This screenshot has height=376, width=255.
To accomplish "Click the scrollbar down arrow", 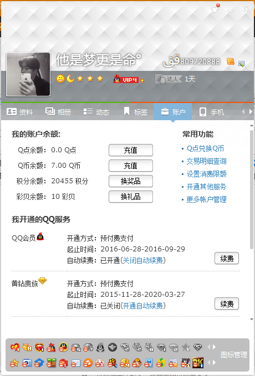I will pos(252,319).
